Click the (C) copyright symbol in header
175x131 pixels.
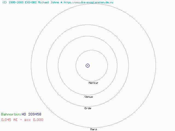coord(4,2)
